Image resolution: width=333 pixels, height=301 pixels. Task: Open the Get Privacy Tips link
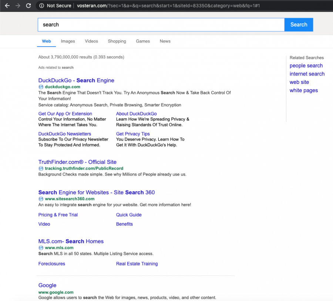click(133, 134)
